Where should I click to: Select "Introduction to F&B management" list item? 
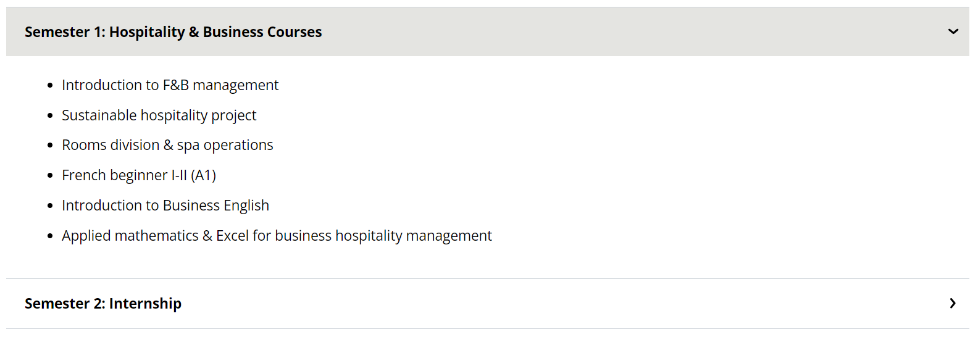click(x=170, y=85)
